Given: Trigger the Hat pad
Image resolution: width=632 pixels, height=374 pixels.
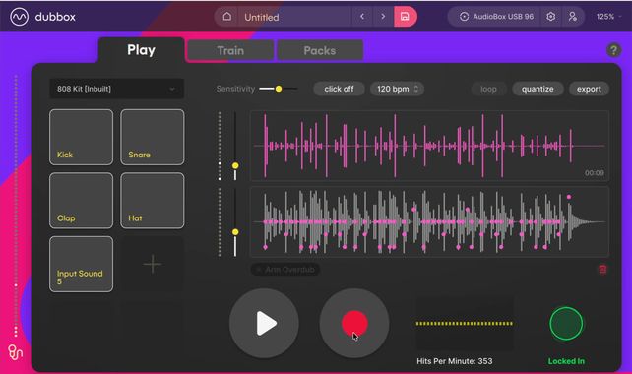Looking at the screenshot, I should (x=153, y=201).
